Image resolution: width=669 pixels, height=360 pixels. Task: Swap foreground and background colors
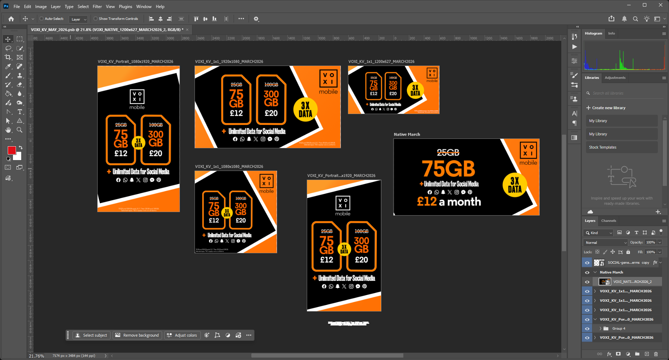pyautogui.click(x=21, y=148)
